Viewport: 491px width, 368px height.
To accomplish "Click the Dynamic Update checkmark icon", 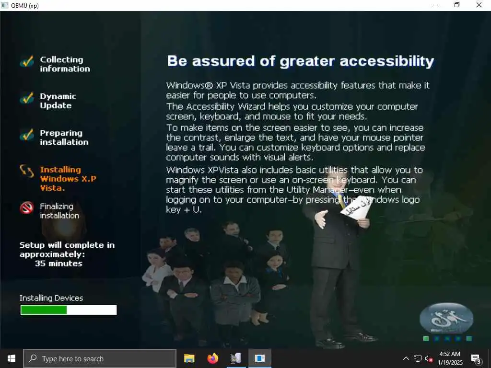I will pos(27,98).
